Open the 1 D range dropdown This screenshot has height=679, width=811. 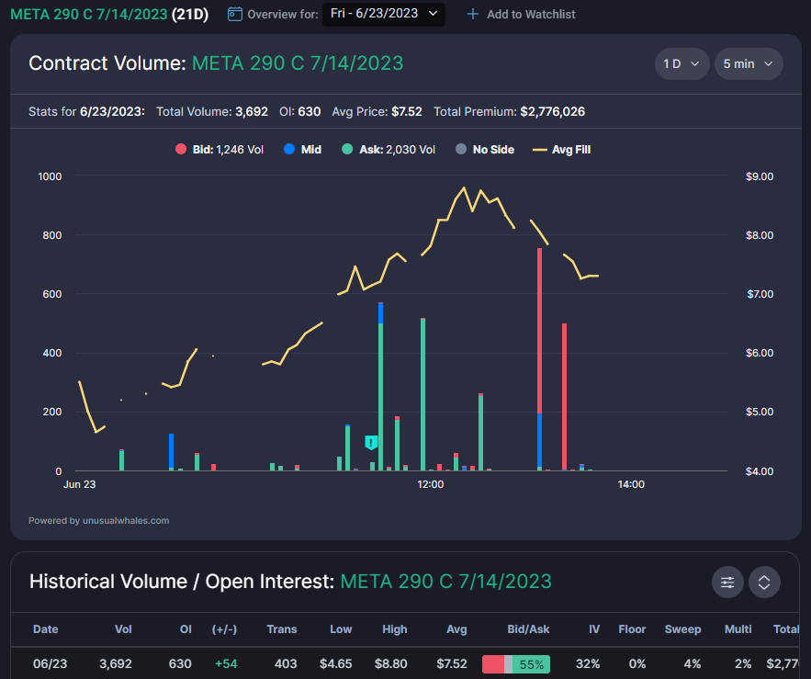(x=681, y=63)
